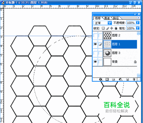The height and width of the screenshot is (123, 143).
Task: Create a new layer
Action: 127,79
